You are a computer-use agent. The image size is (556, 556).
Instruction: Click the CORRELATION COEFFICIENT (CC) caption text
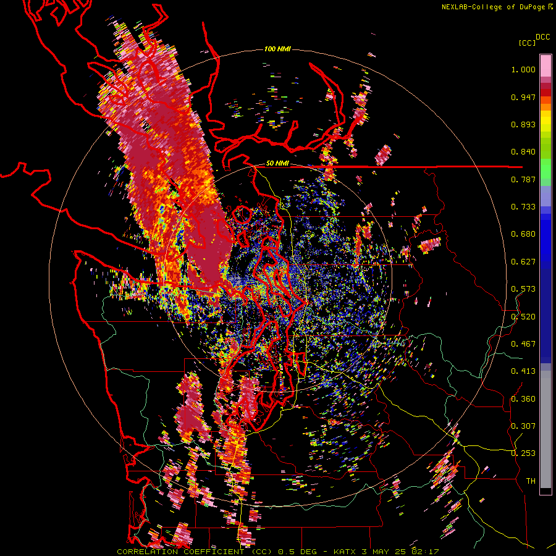(x=195, y=552)
